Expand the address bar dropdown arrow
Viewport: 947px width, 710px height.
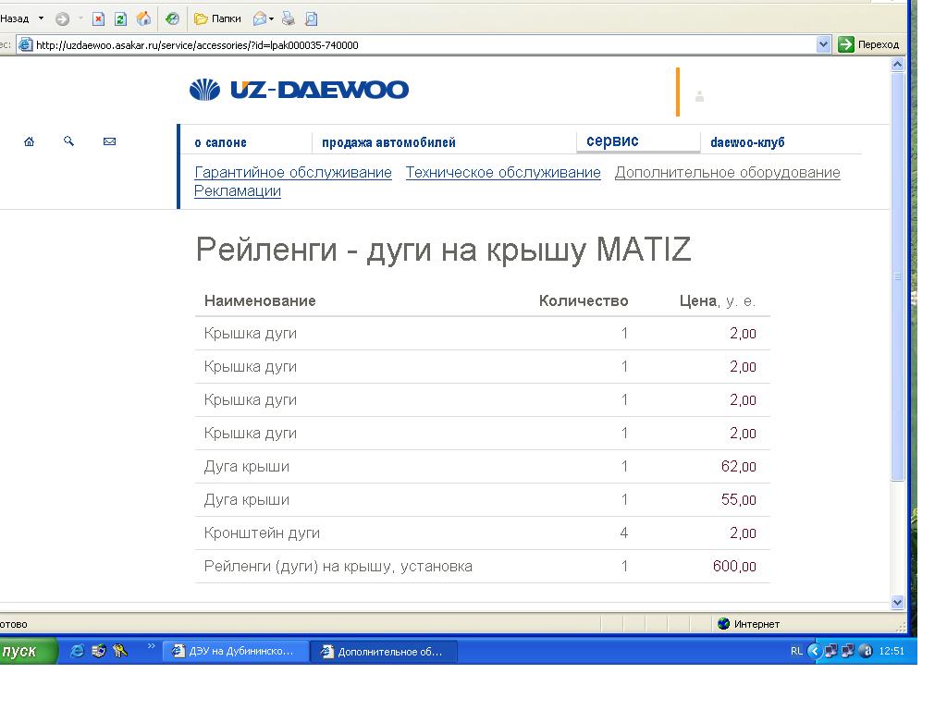(824, 44)
